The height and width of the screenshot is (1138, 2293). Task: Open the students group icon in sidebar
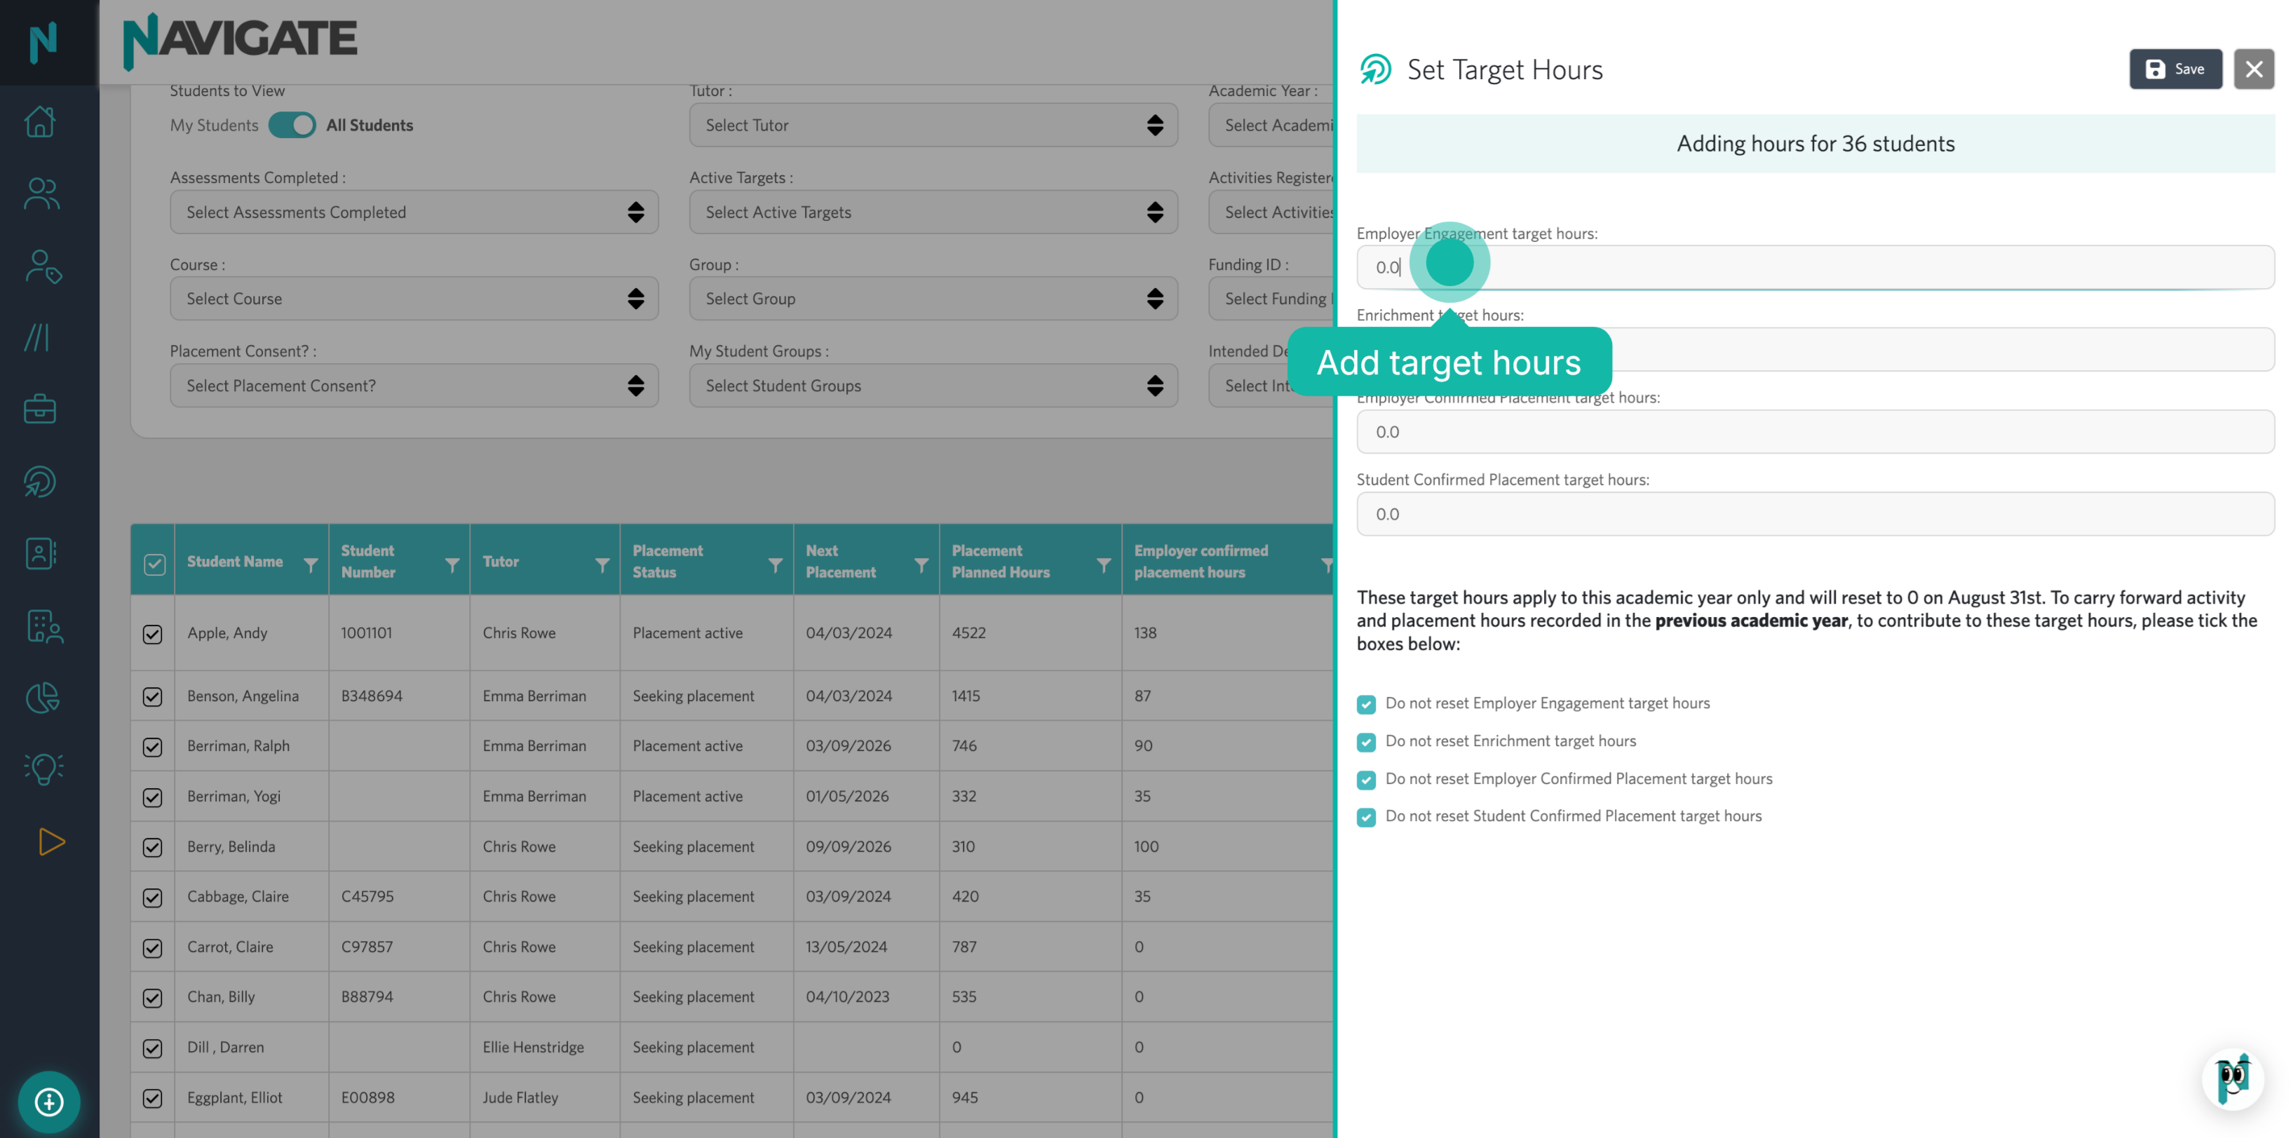(41, 194)
